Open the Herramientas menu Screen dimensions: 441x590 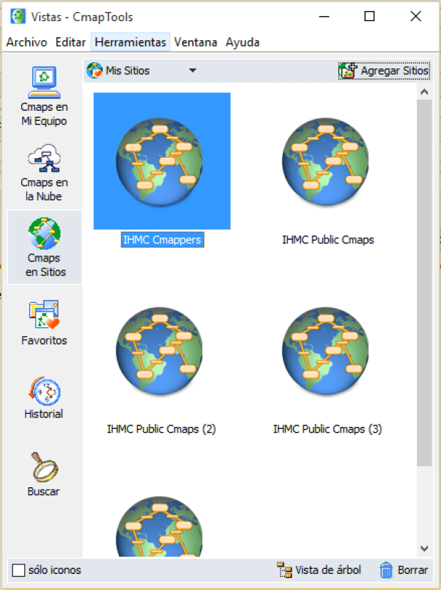[x=130, y=42]
